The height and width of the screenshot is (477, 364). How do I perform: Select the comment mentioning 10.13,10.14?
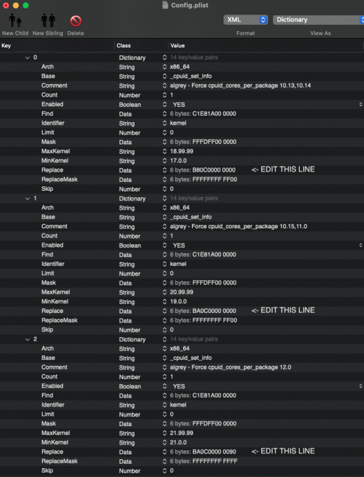tap(240, 85)
